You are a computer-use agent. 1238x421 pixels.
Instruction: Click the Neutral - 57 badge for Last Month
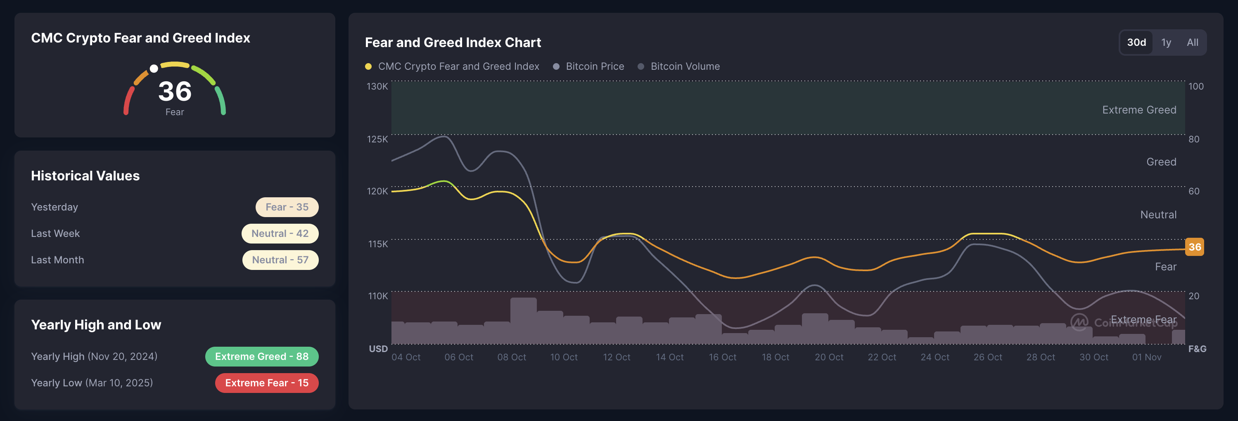click(280, 260)
